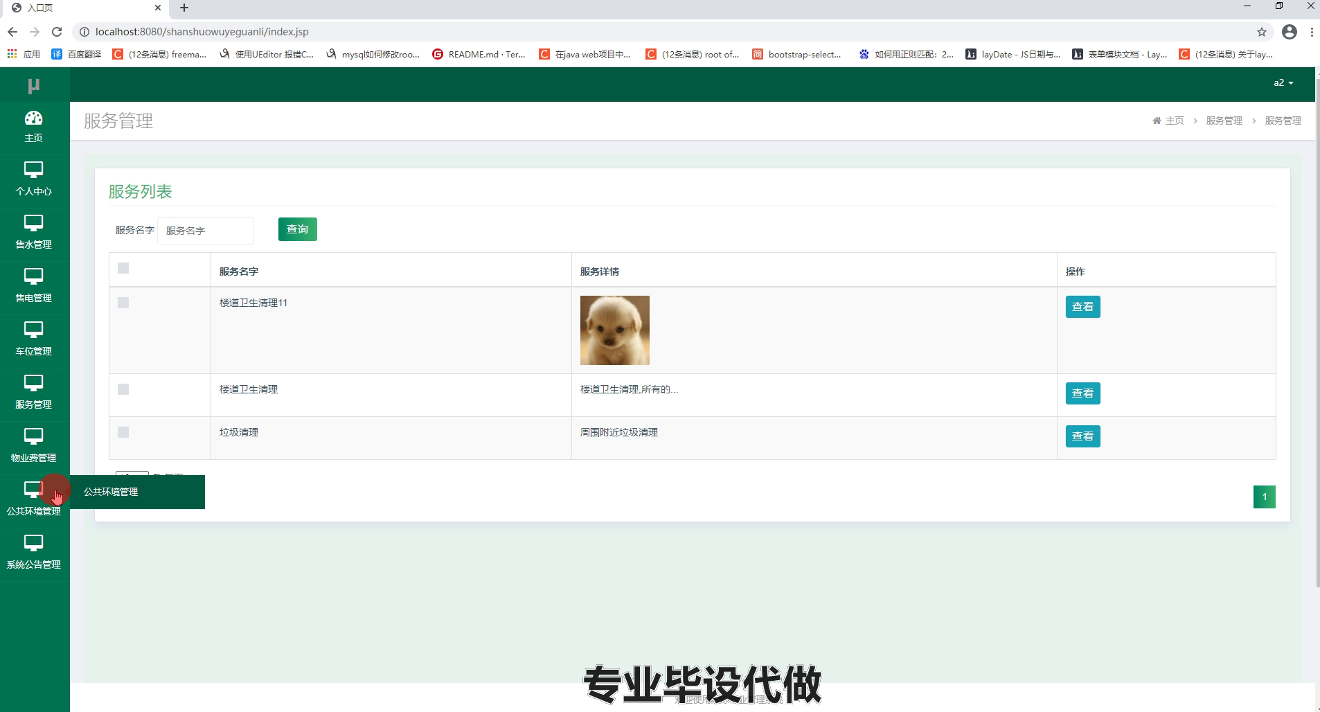Check the row 楼道卫生清理11 checkbox
Viewport: 1320px width, 712px height.
[x=123, y=303]
